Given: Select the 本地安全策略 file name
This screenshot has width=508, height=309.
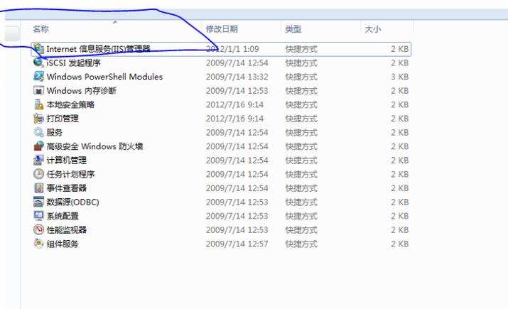Looking at the screenshot, I should click(70, 104).
